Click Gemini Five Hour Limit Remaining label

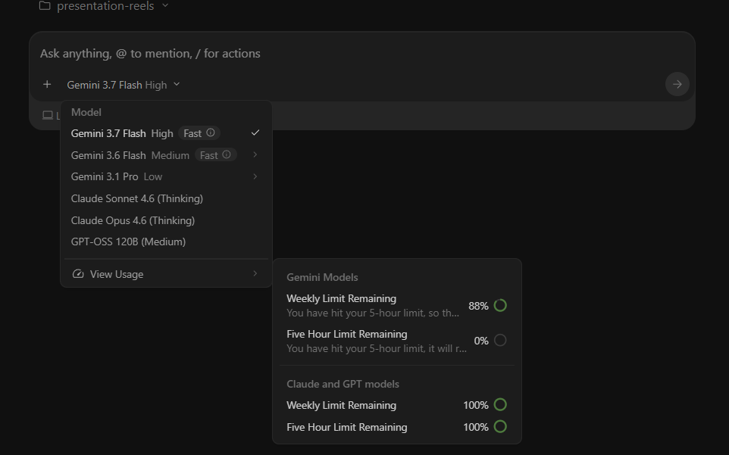[347, 335]
